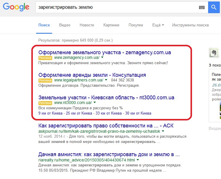Open the Оформление аренды земли ad link
The width and height of the screenshot is (221, 179).
tap(92, 75)
